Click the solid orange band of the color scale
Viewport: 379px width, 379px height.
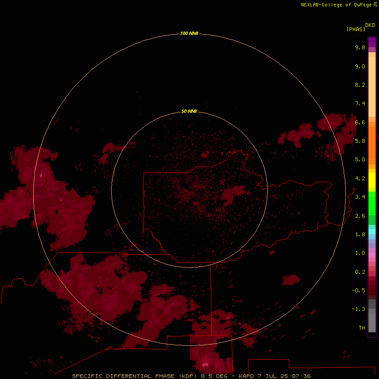click(372, 146)
